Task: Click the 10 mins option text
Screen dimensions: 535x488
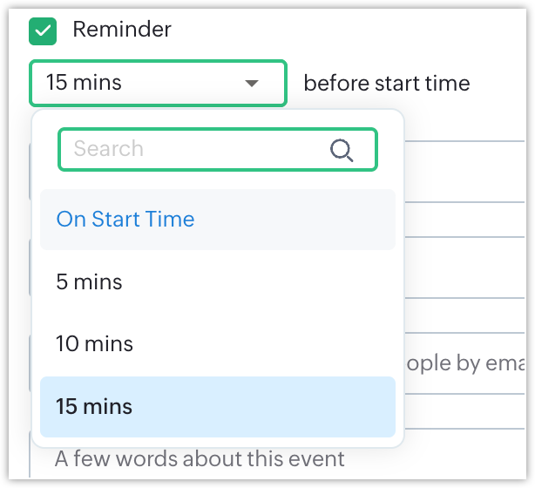Action: click(94, 343)
